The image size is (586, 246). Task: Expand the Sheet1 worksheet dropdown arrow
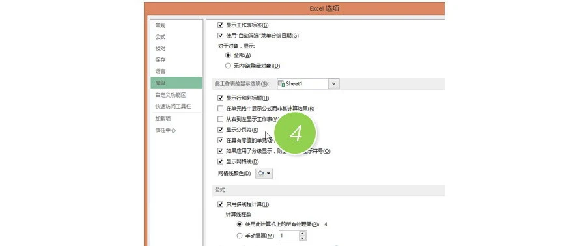click(x=334, y=83)
